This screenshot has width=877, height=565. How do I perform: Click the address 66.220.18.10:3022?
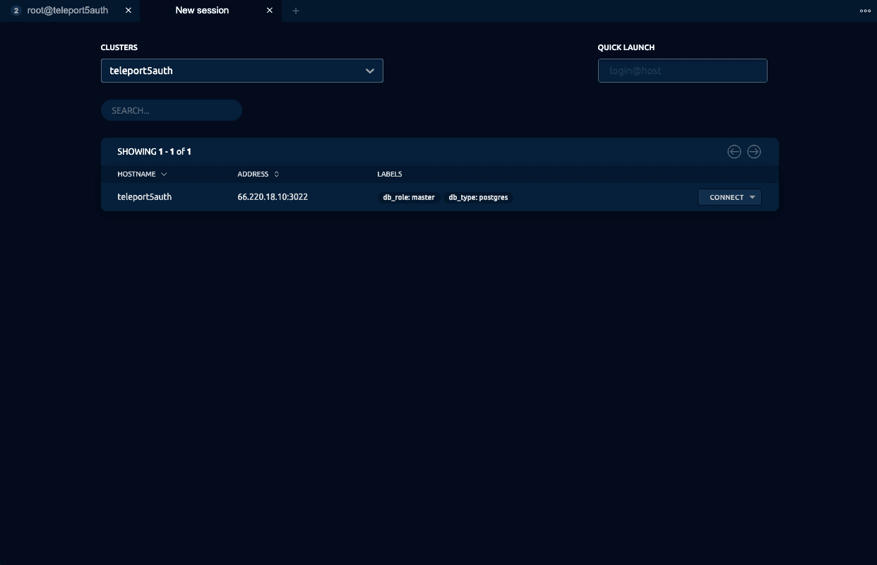click(x=273, y=197)
